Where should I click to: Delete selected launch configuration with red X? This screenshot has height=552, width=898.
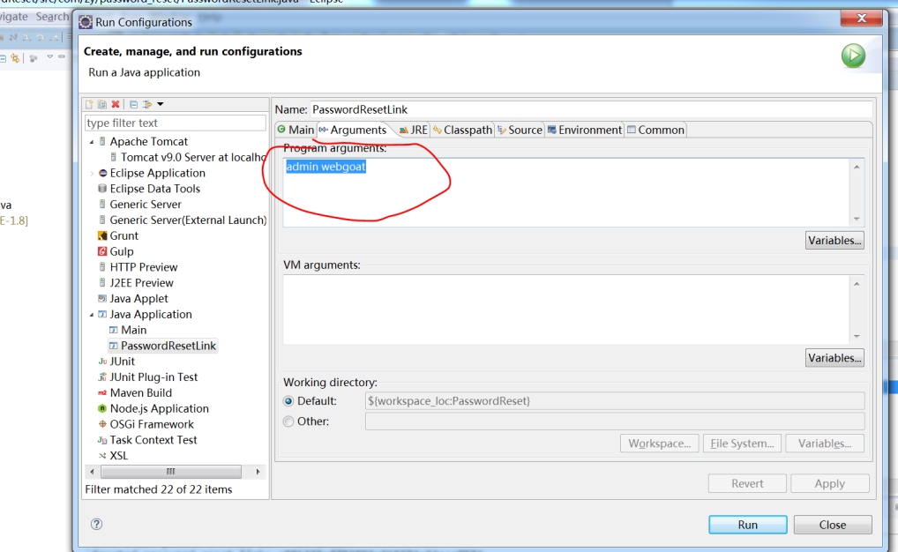click(116, 104)
